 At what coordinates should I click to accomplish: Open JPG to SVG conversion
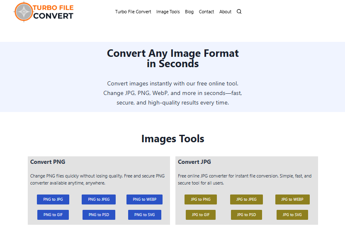[292, 215]
